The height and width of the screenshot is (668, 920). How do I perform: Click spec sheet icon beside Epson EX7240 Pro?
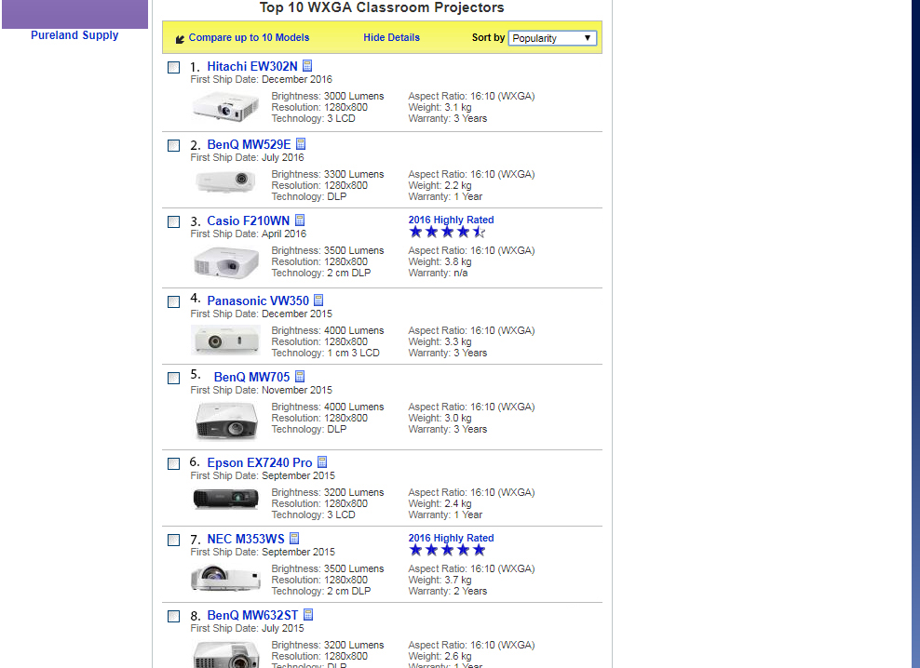click(322, 462)
